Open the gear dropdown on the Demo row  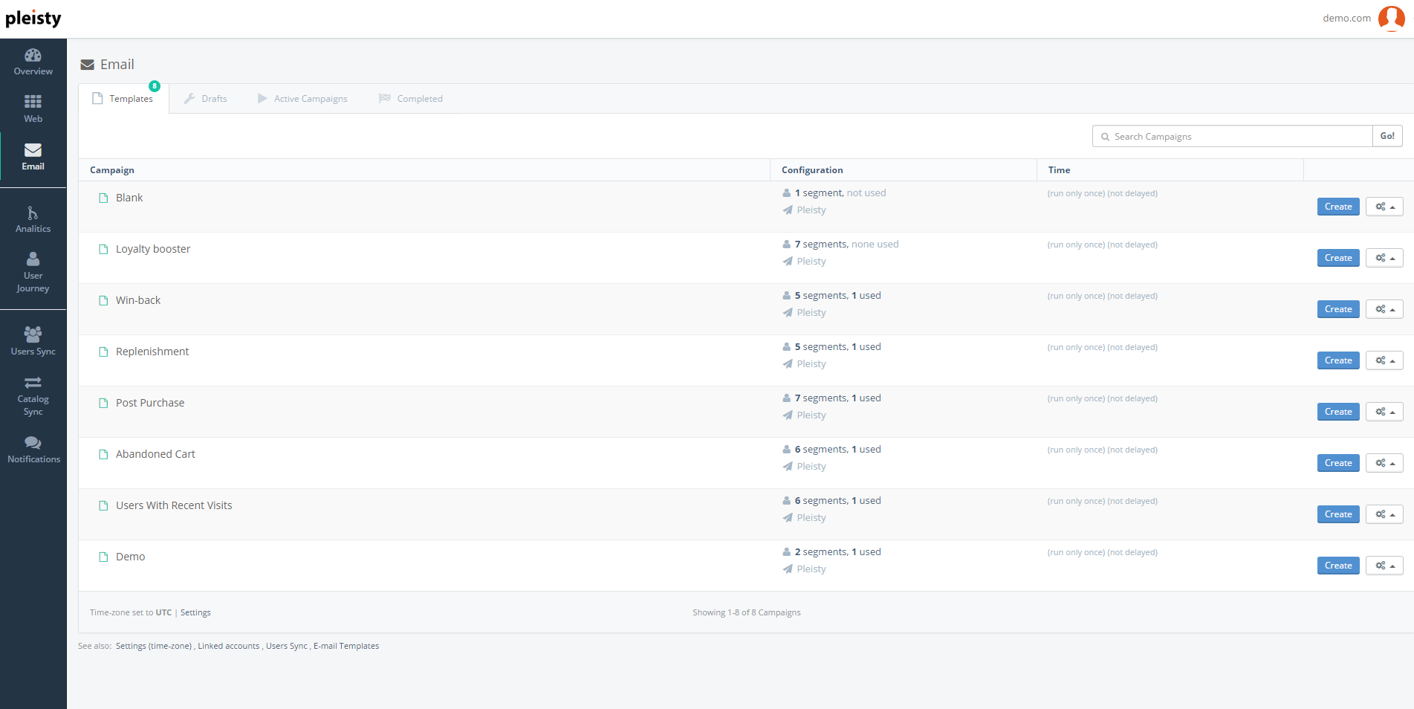pos(1384,565)
